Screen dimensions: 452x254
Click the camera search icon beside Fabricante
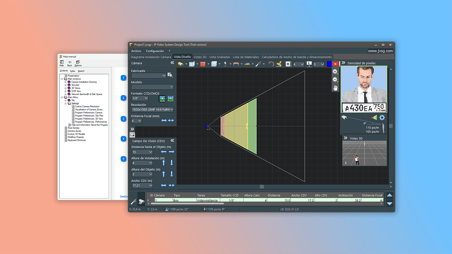pos(170,75)
